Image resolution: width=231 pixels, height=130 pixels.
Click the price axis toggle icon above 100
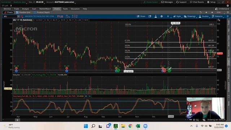(219, 20)
